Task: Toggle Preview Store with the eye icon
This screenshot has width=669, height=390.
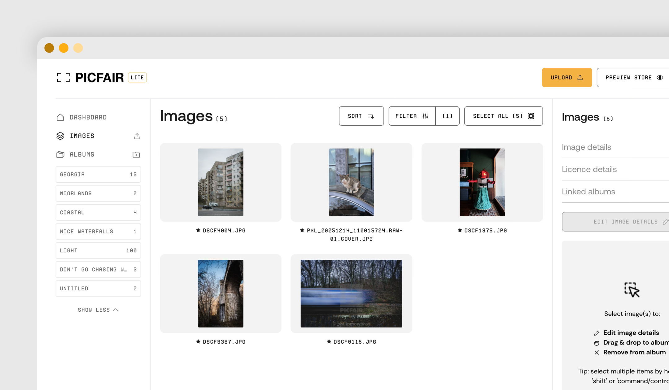Action: [660, 78]
